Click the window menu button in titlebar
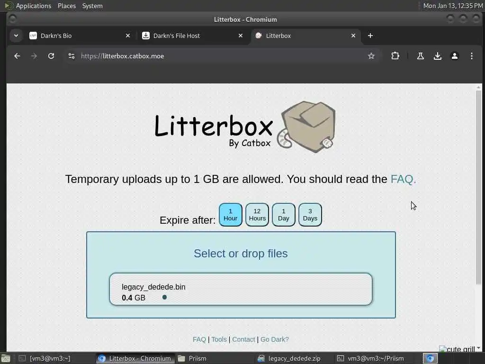This screenshot has height=364, width=485. pyautogui.click(x=12, y=19)
